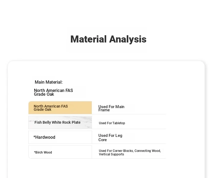The image size is (213, 178).
Task: Click the asterisk before "Hardwood"
Action: tap(34, 137)
